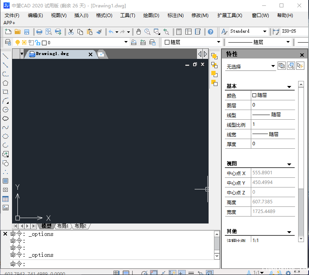Switch to the 布局1 layout tab
This screenshot has width=309, height=275.
[62, 226]
